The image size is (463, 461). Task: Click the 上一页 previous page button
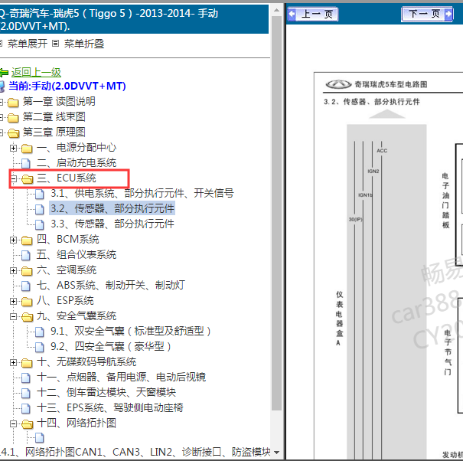click(313, 14)
